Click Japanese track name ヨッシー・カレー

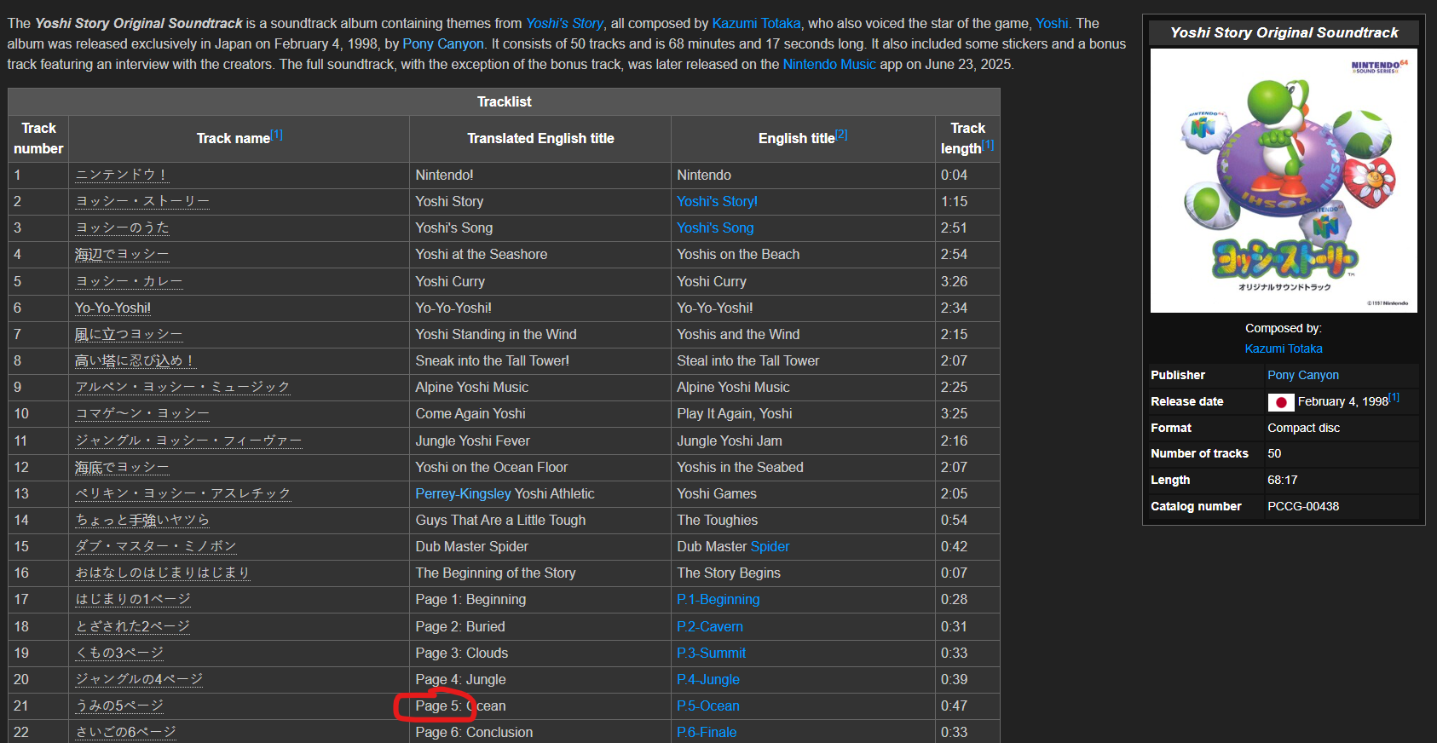129,281
